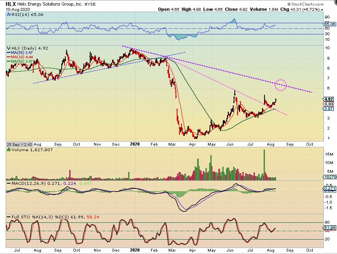Click the 10 label on price axis
The height and width of the screenshot is (254, 337).
coord(327,48)
